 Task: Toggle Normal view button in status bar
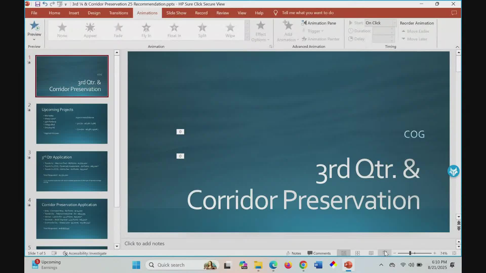point(343,253)
